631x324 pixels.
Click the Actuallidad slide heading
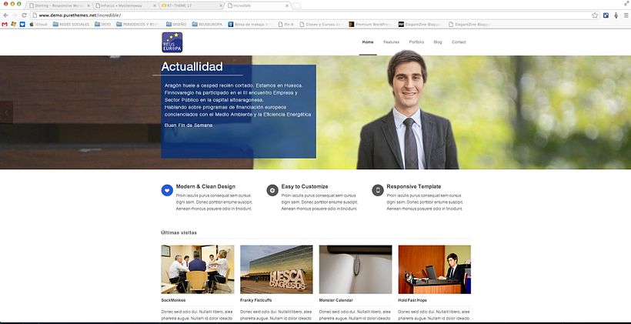[192, 67]
